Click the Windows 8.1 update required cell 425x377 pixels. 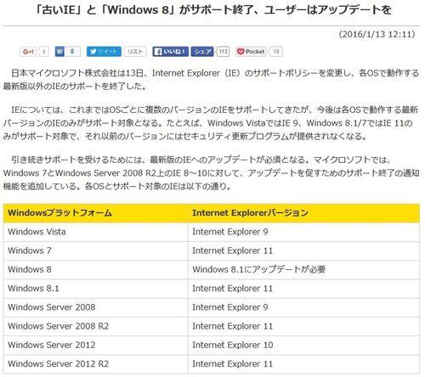303,270
